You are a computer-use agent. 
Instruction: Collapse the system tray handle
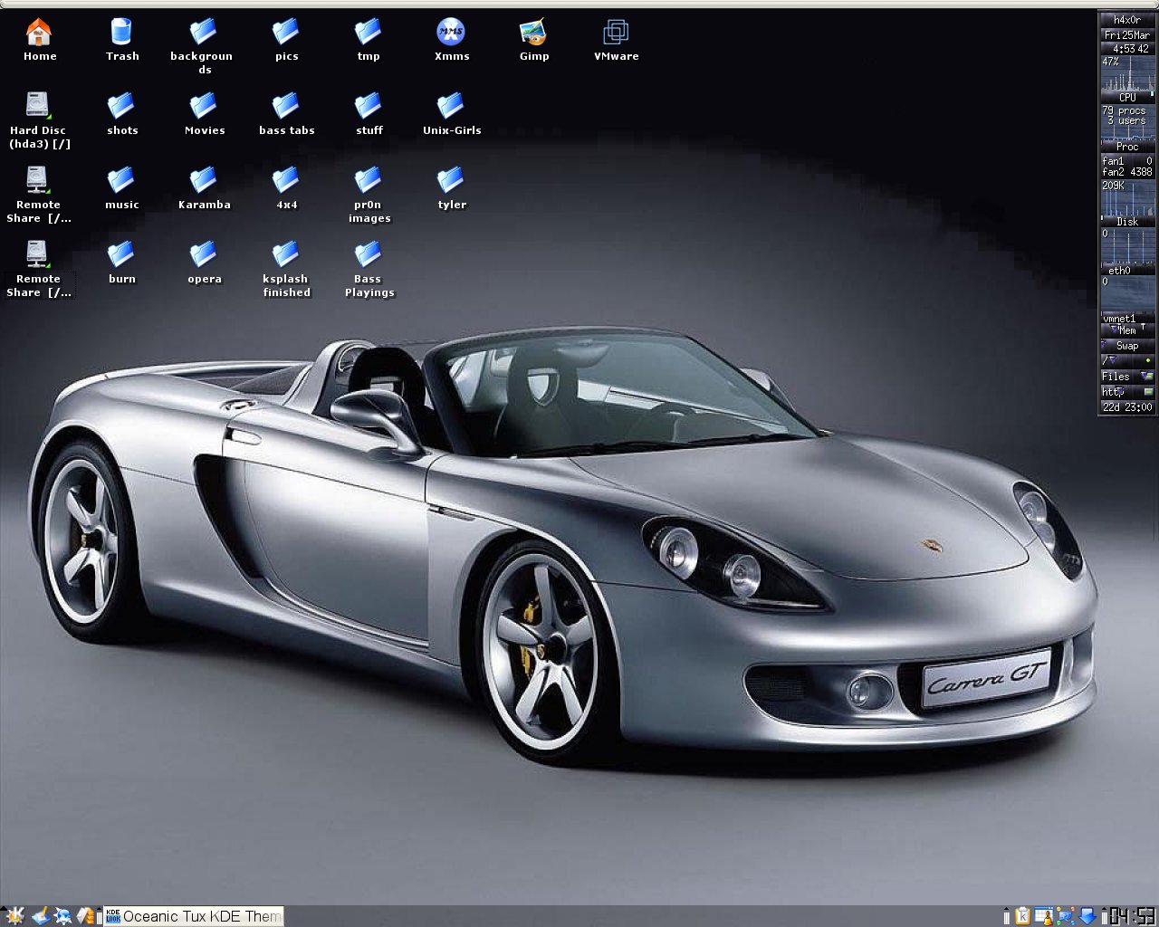pos(1006,916)
